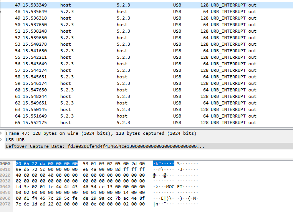This screenshot has width=293, height=212.
Task: Select the Leftover Capture Data field
Action: (x=149, y=146)
